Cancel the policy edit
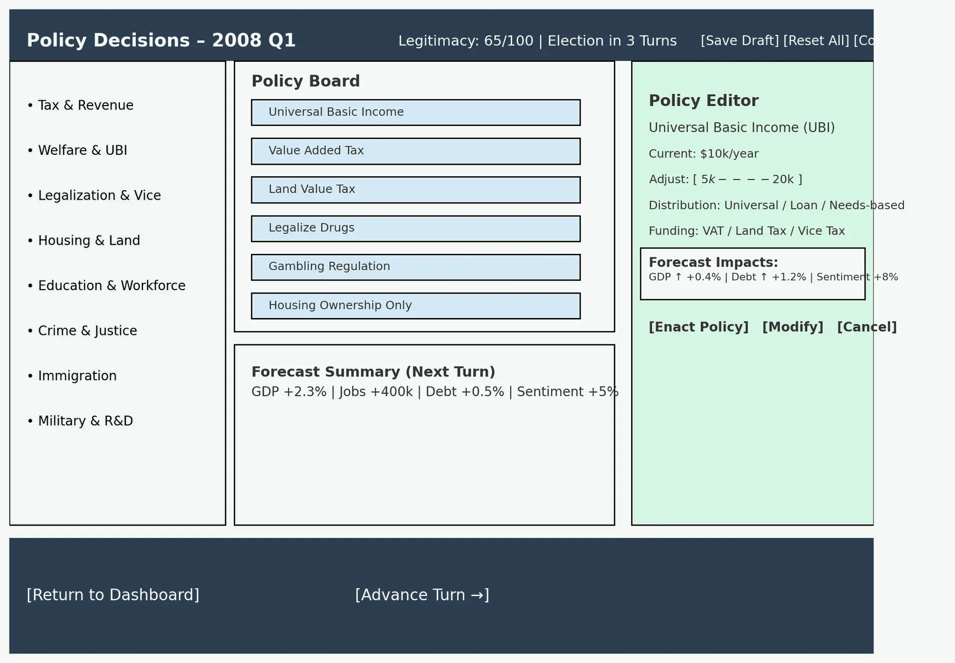 point(867,327)
